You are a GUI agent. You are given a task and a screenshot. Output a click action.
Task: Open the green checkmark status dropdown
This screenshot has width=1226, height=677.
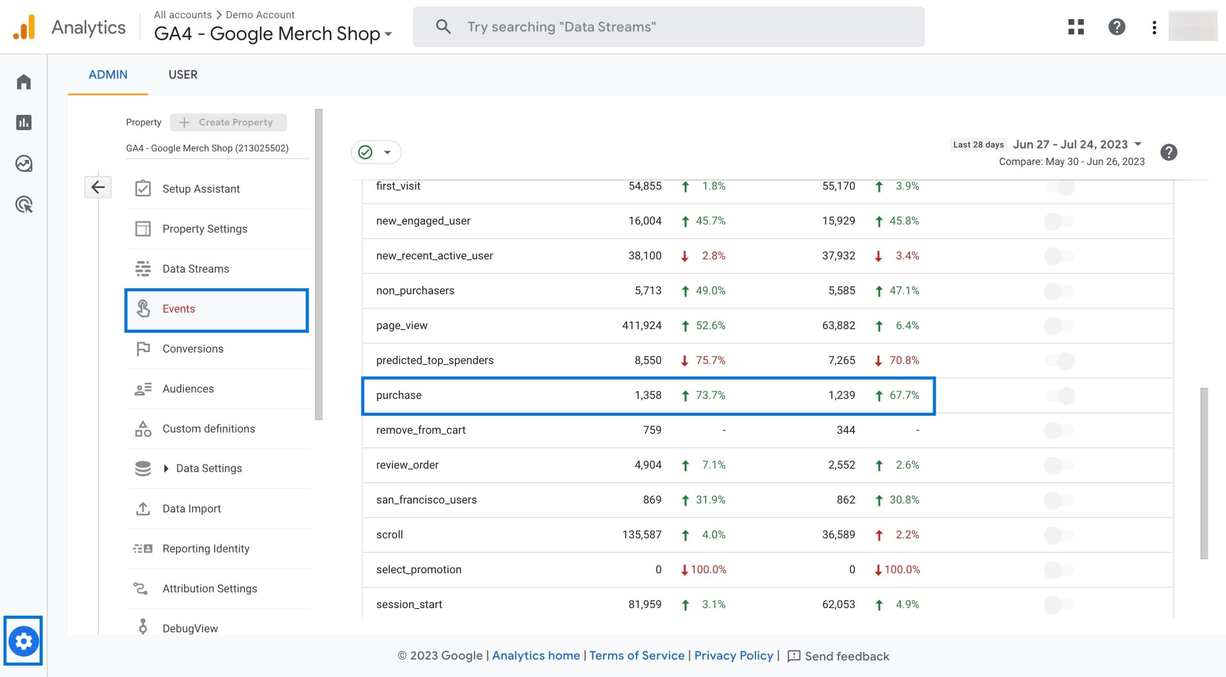point(376,153)
